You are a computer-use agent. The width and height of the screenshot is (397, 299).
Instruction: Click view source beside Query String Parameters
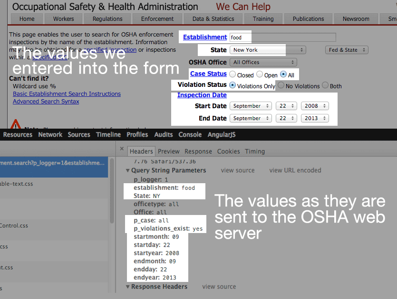pos(238,170)
